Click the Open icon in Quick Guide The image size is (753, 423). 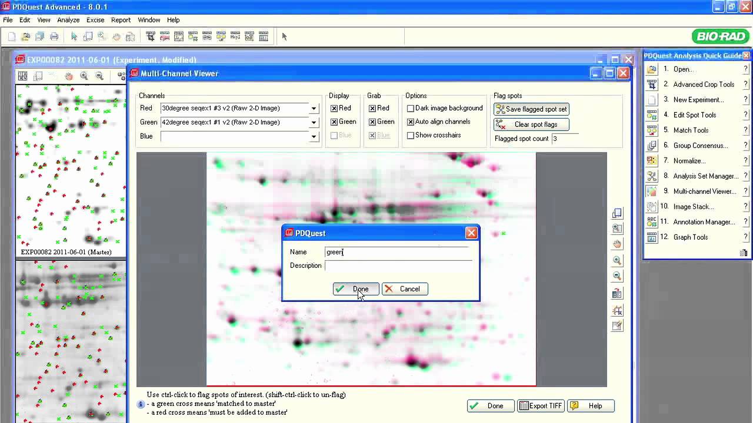point(652,69)
